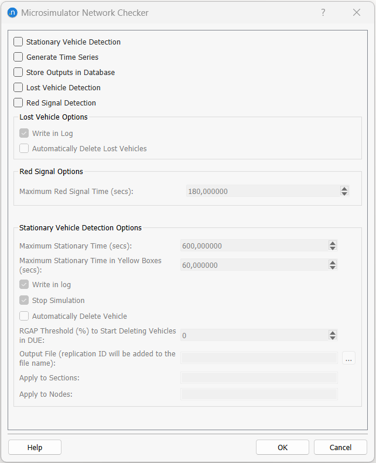The image size is (376, 463).
Task: Open the Help button
Action: click(35, 447)
